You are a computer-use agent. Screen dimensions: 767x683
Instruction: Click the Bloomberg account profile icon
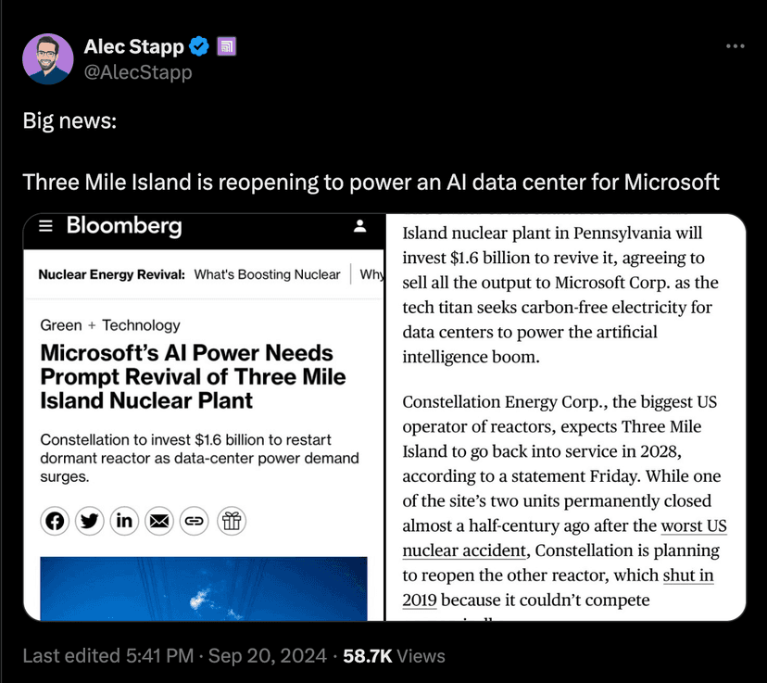[x=360, y=226]
